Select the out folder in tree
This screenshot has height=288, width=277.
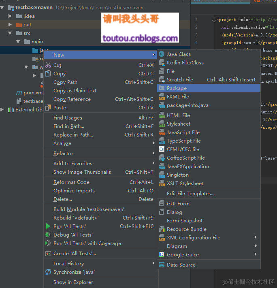coord(27,25)
